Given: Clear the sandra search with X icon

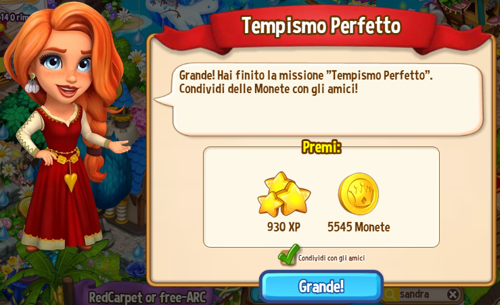Looking at the screenshot, I should click(453, 294).
